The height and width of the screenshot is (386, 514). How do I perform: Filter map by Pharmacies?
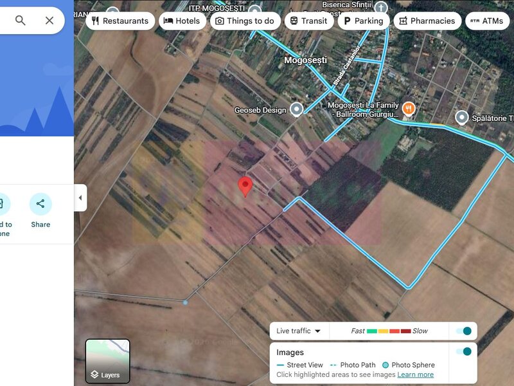click(427, 21)
